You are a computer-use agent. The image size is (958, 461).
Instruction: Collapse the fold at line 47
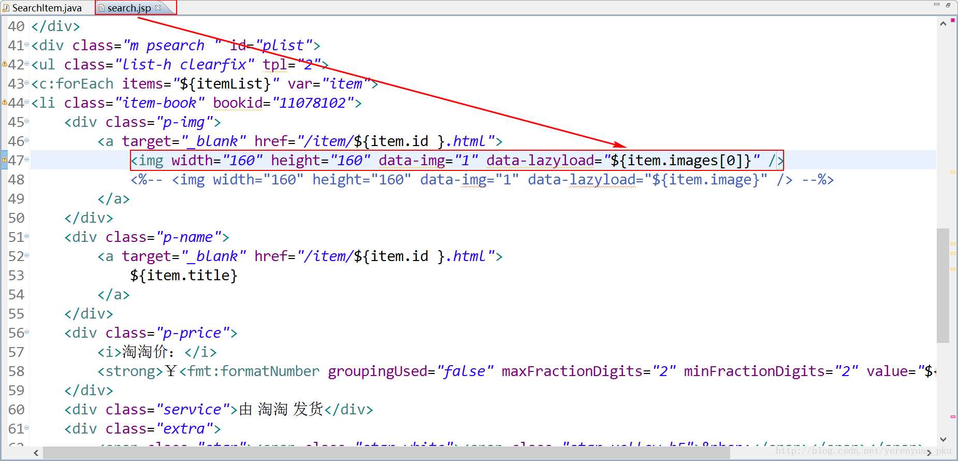(27, 160)
